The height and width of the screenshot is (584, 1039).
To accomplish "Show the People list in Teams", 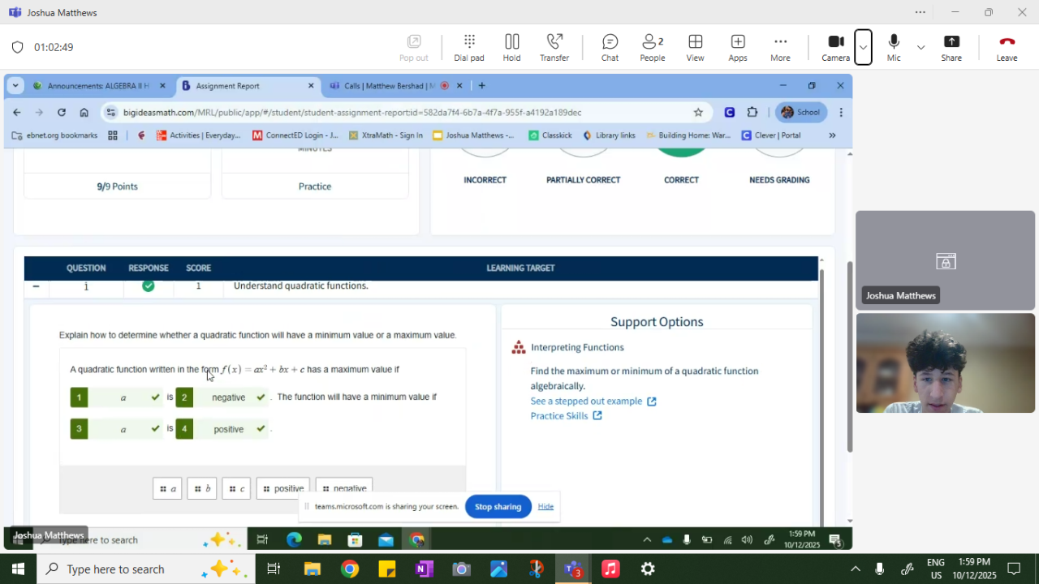I will 653,48.
